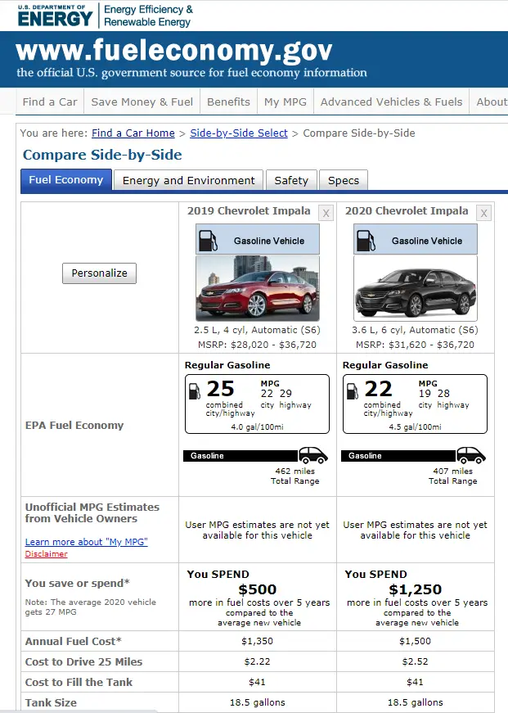Click 2020 Impala MSRP $31,620 - $36,720
Viewport: 508px width, 713px height.
point(415,345)
